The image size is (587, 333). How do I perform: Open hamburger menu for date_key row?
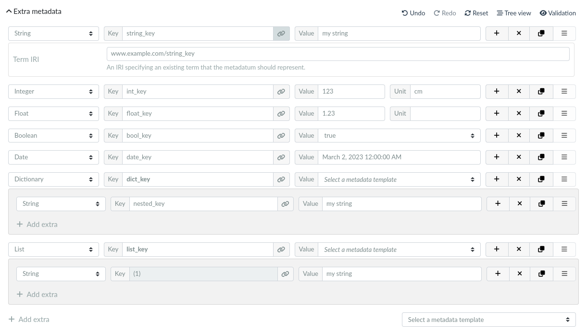click(x=564, y=157)
